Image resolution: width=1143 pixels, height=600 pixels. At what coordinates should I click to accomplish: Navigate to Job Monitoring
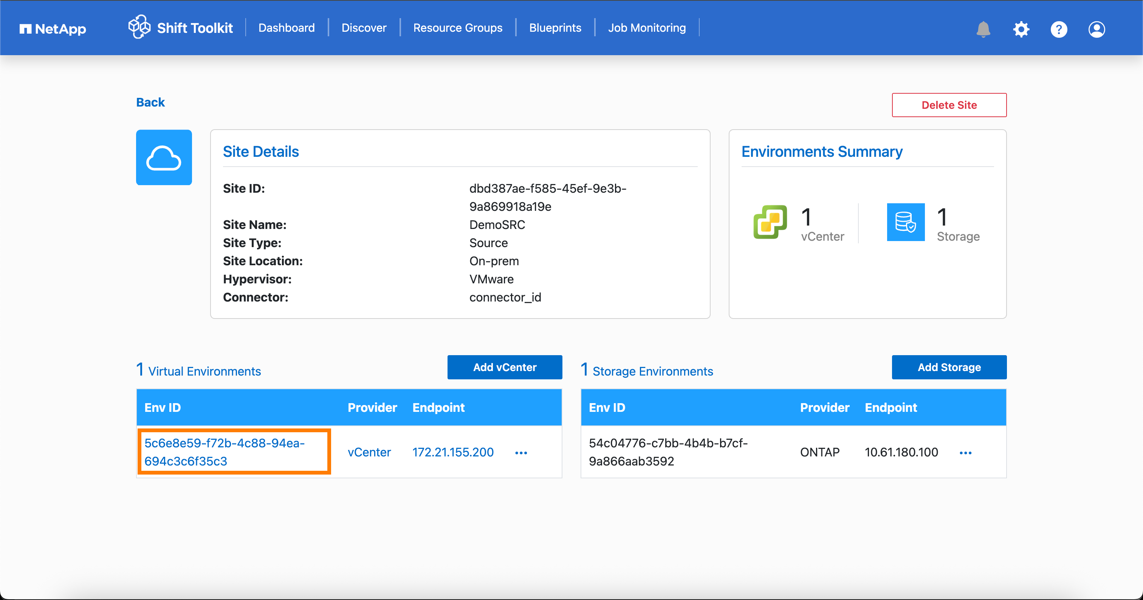[x=646, y=28]
